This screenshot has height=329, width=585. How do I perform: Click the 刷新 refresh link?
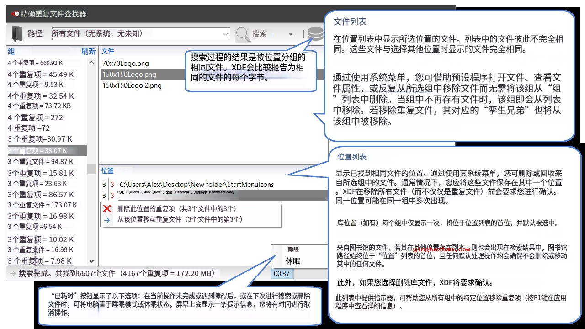(x=88, y=51)
